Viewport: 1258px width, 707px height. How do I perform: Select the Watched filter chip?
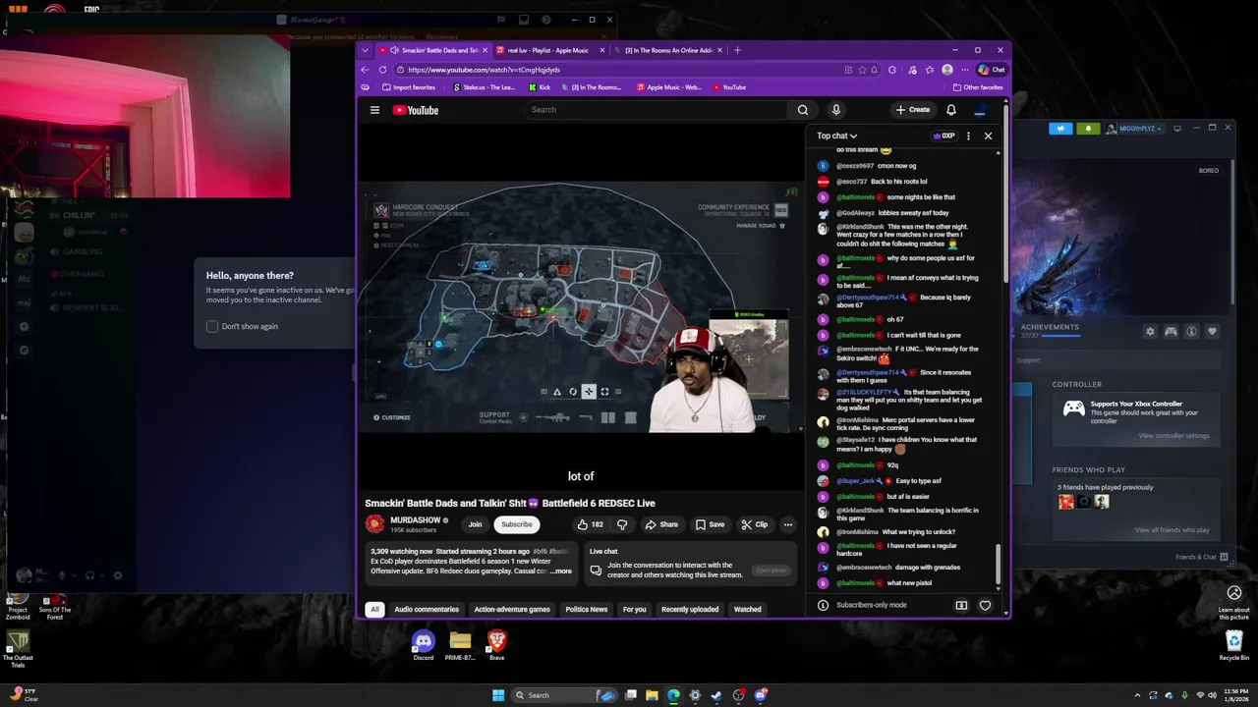tap(747, 609)
